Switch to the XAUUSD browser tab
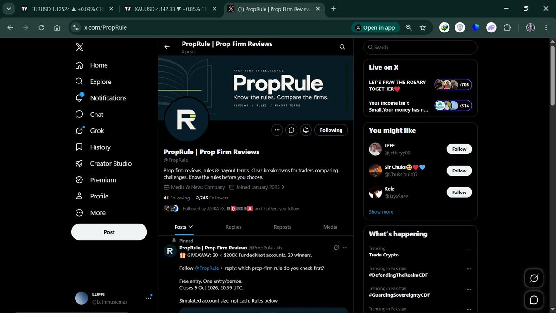 [x=171, y=9]
